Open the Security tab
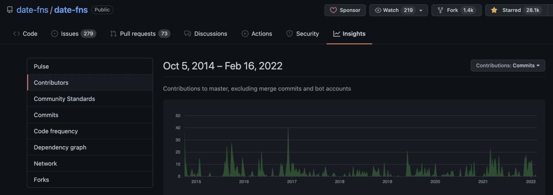This screenshot has height=195, width=553. 302,34
